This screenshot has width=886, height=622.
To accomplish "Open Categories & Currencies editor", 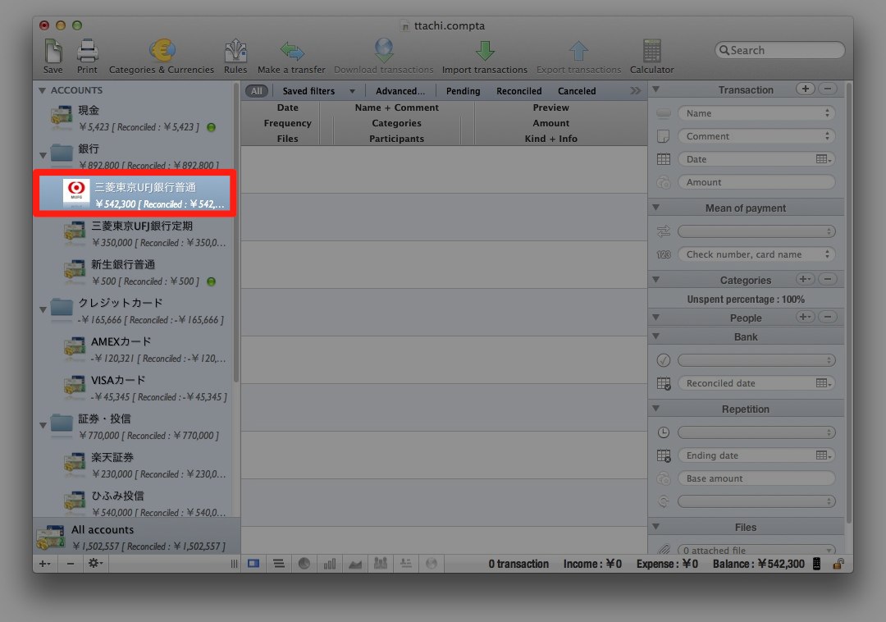I will coord(161,53).
